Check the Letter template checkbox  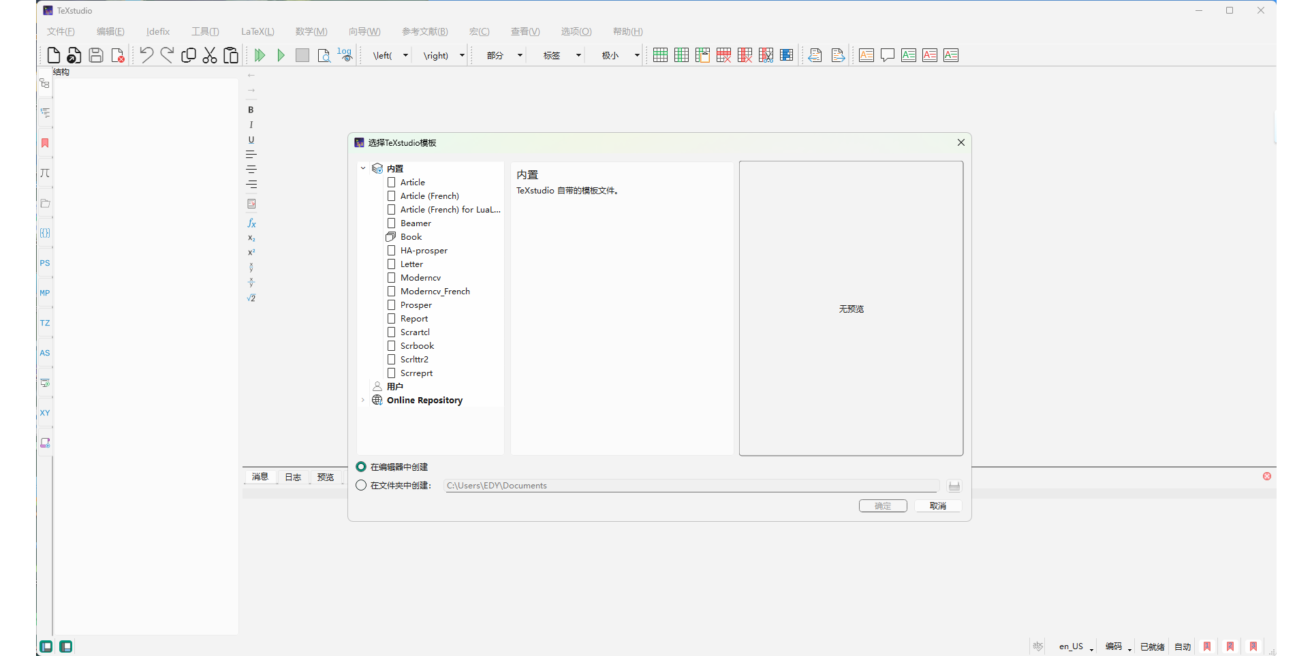coord(392,264)
